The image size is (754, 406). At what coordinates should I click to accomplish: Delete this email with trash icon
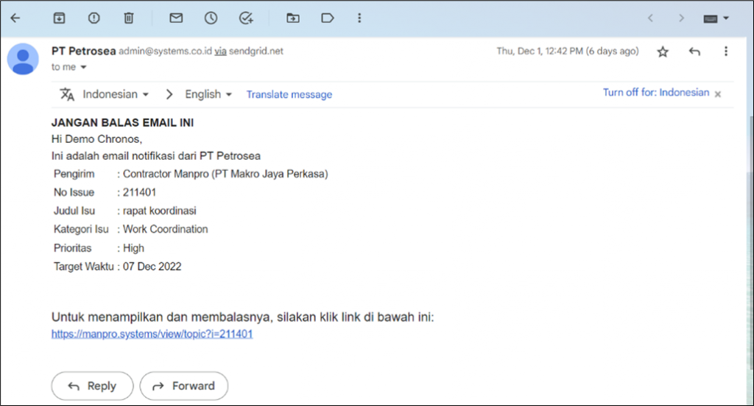[128, 18]
